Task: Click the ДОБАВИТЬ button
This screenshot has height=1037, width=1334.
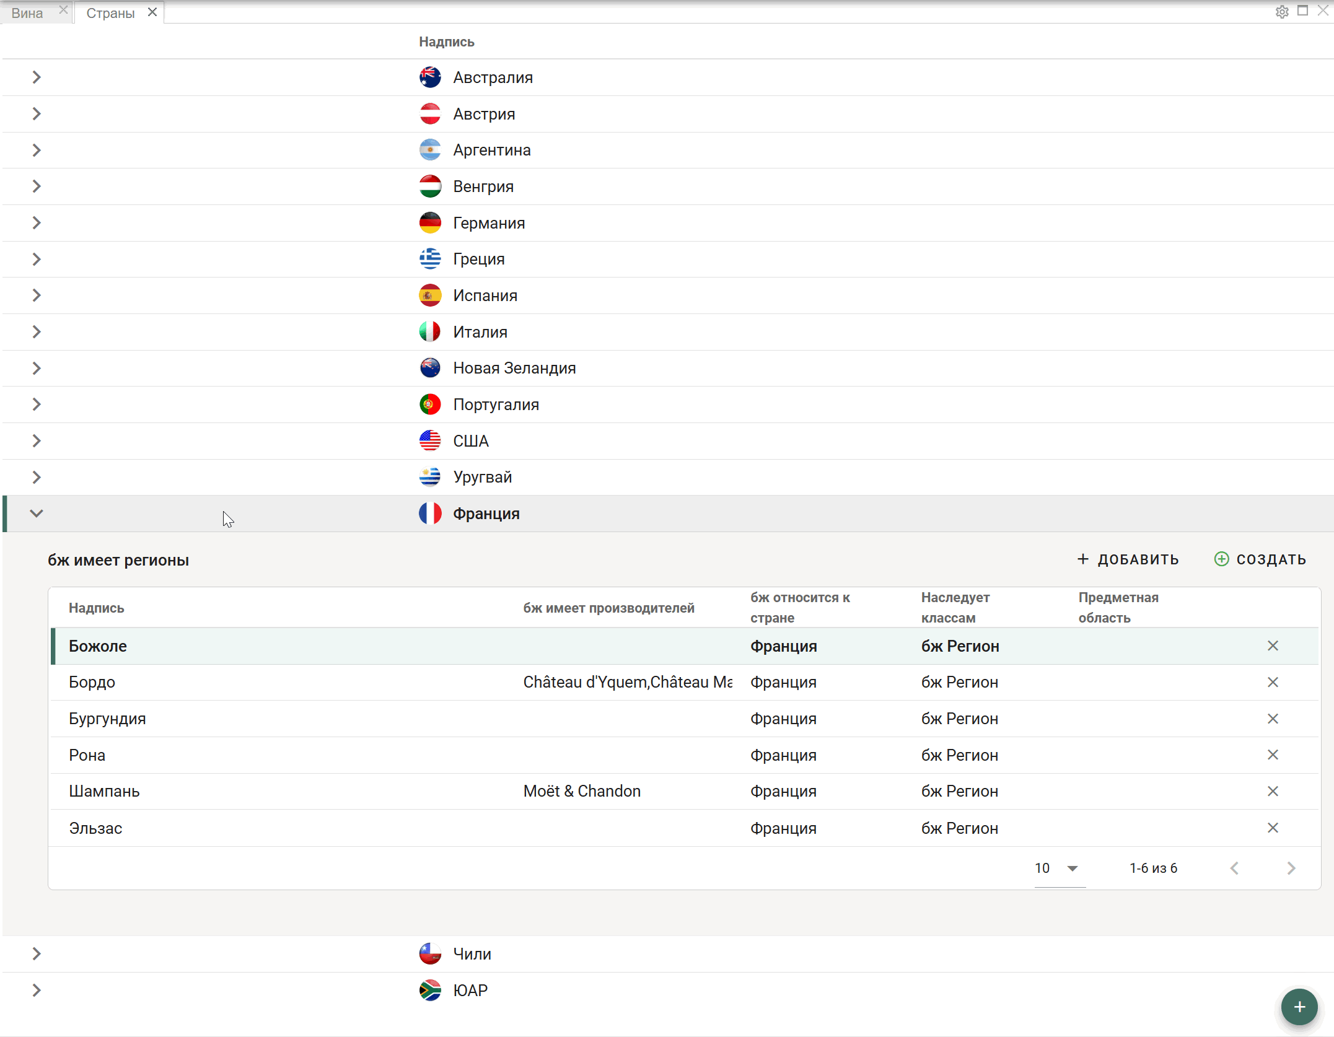Action: pyautogui.click(x=1128, y=559)
